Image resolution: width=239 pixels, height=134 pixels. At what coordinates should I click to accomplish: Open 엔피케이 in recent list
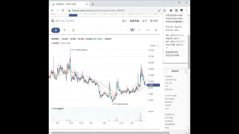point(169,90)
